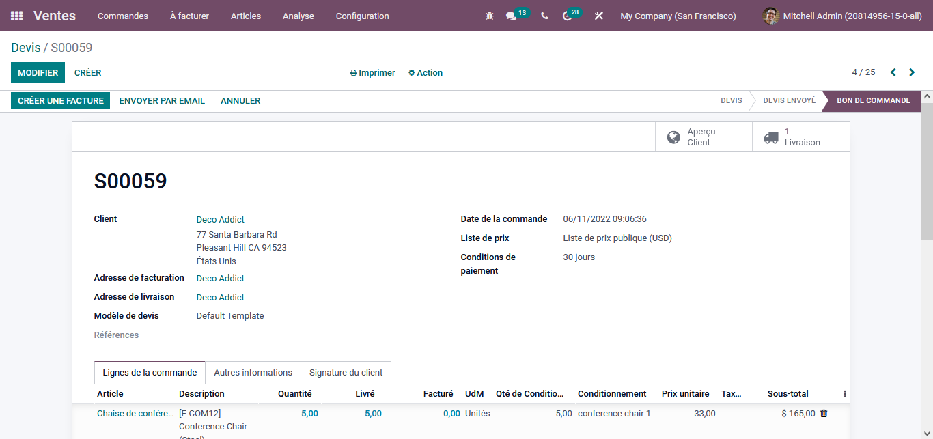Sort by Description column header

click(201, 394)
